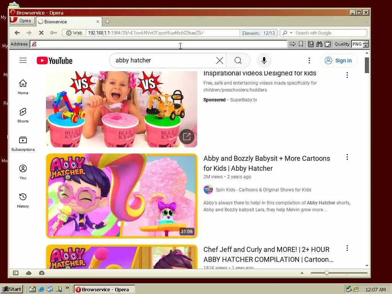Click Spin Kids - Cartoons & Original Shows link

(x=263, y=190)
